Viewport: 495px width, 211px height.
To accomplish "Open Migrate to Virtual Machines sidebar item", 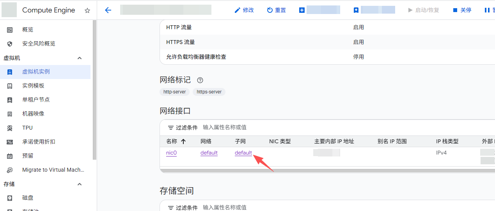I will (x=53, y=170).
